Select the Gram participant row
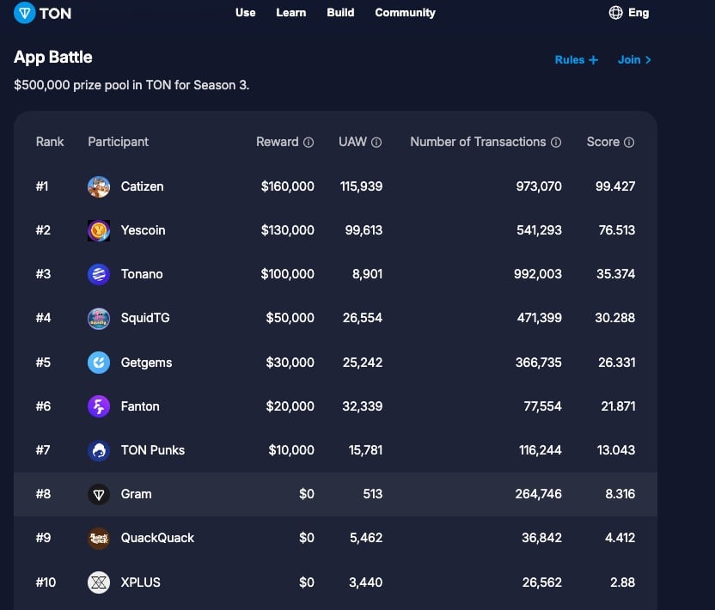Viewport: 715px width, 610px height. click(x=335, y=494)
